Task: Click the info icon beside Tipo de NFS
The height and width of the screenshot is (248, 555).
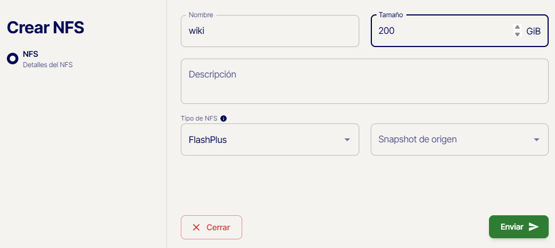Action: coord(224,119)
